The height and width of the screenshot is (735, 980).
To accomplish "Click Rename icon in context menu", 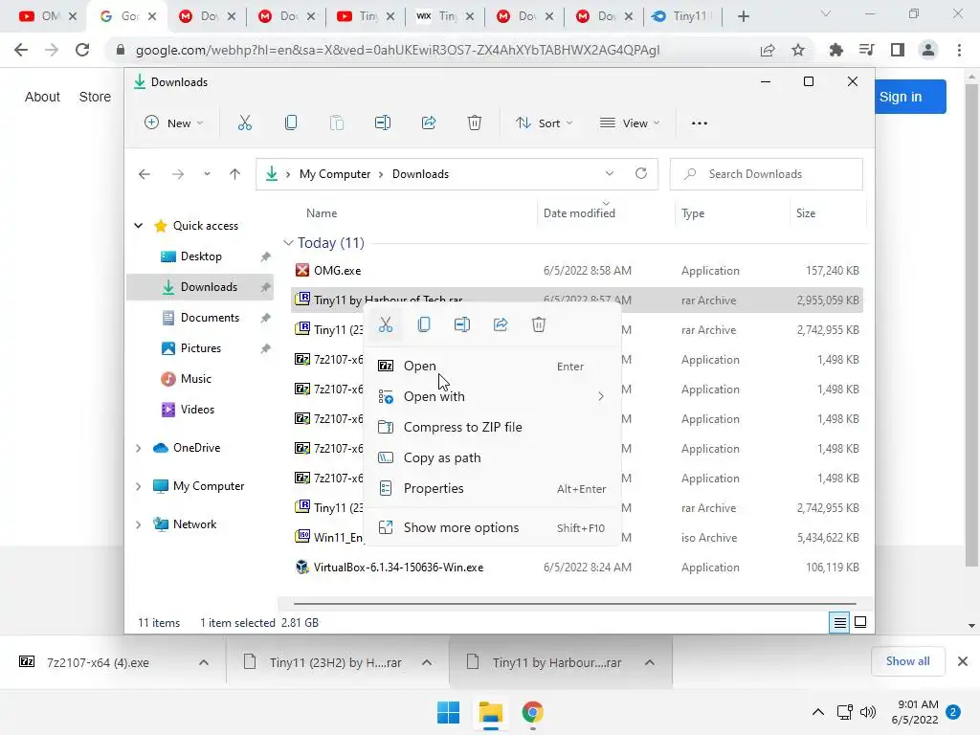I will click(x=462, y=325).
